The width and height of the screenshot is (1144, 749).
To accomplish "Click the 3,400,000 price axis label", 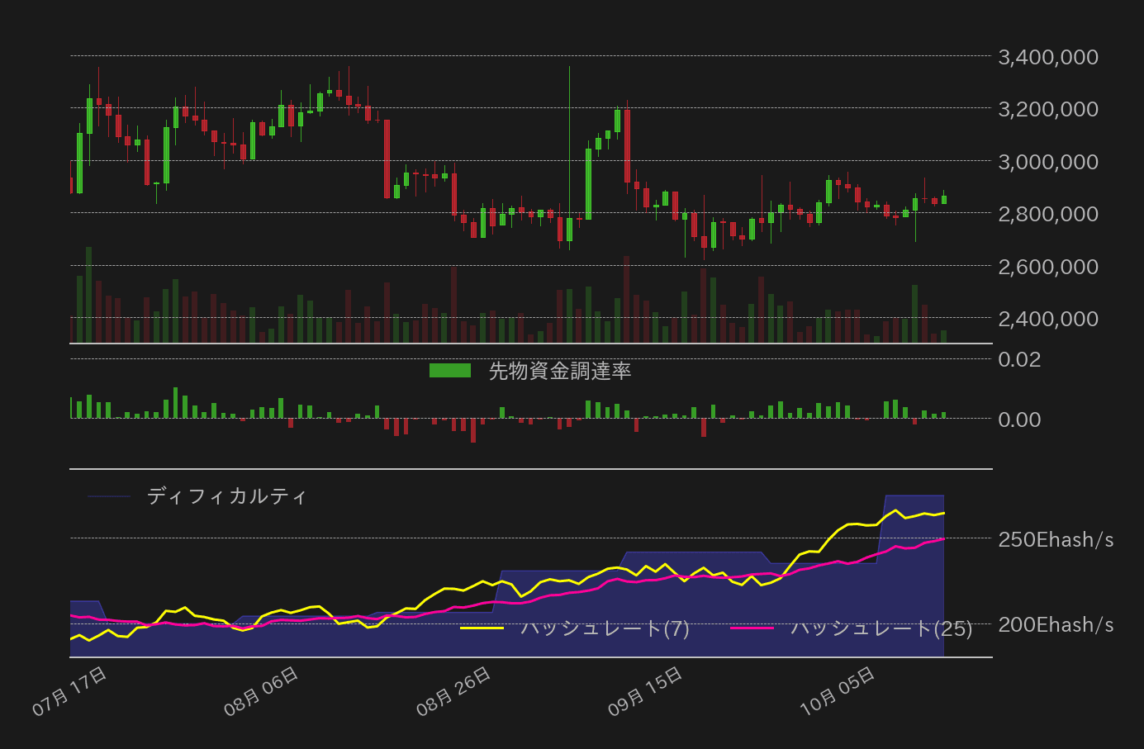I will click(x=1047, y=57).
